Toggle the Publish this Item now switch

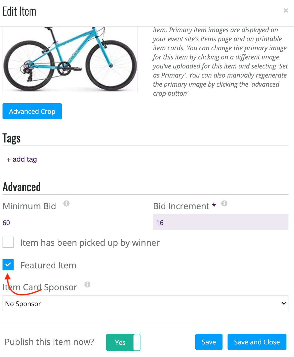pyautogui.click(x=123, y=342)
